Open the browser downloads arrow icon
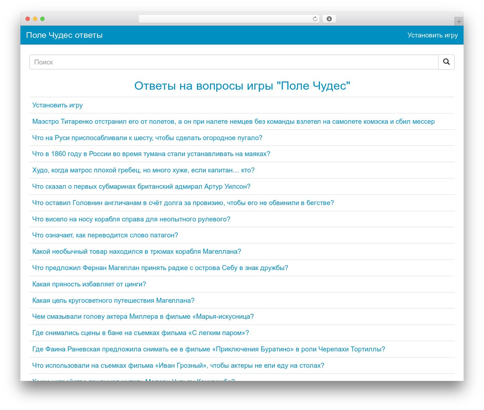 click(329, 19)
